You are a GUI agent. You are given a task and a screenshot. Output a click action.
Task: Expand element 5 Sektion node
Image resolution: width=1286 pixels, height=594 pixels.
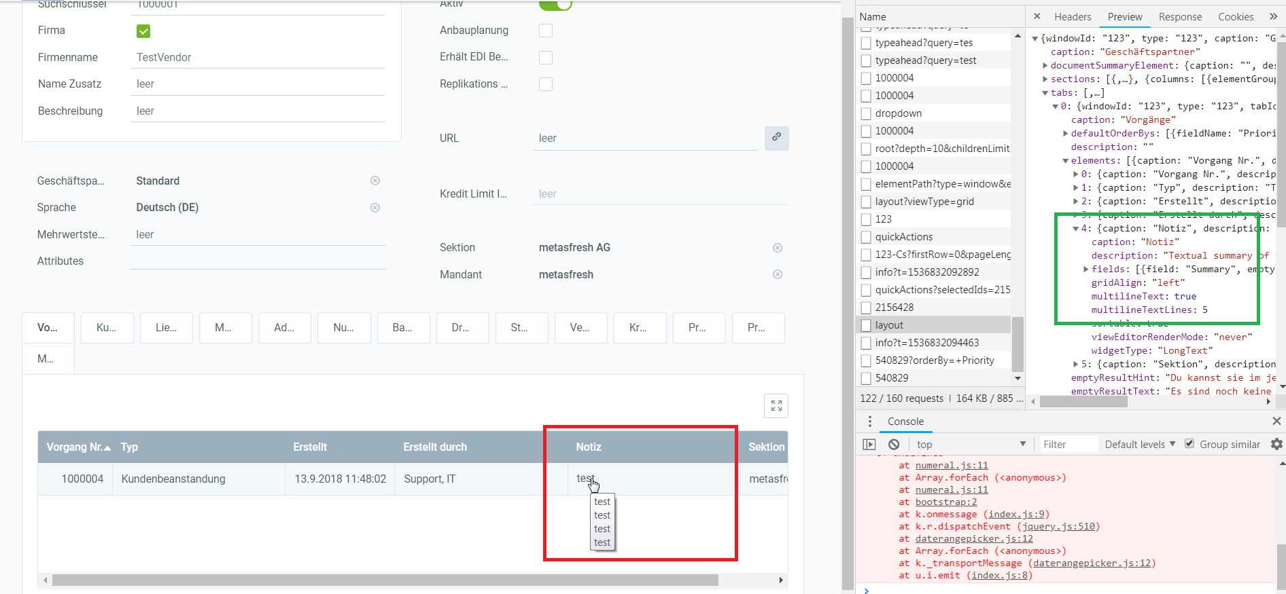coord(1076,365)
